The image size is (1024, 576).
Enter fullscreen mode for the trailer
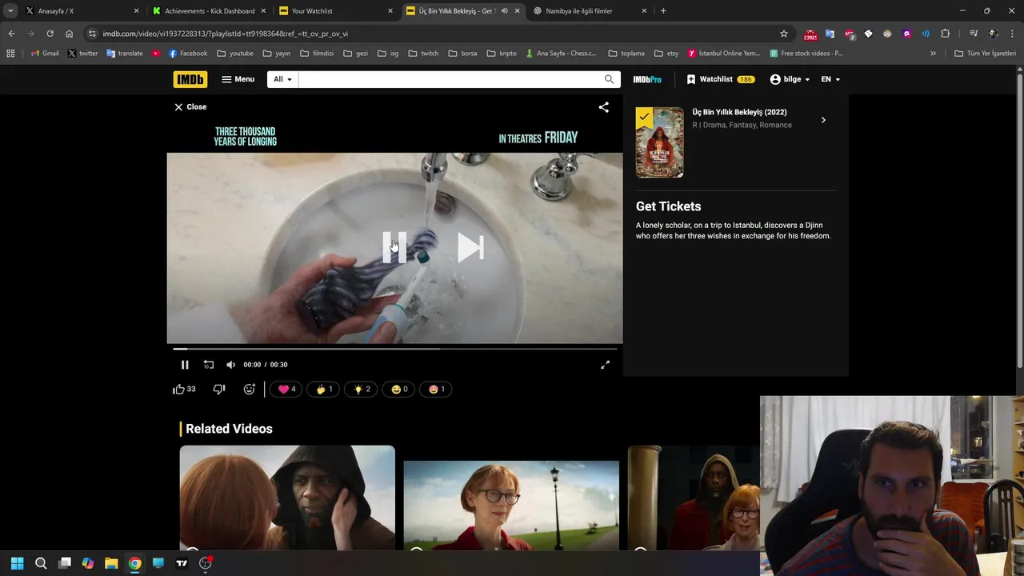click(x=606, y=365)
